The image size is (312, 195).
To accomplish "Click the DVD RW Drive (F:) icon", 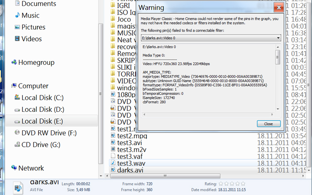I will point(17,132).
